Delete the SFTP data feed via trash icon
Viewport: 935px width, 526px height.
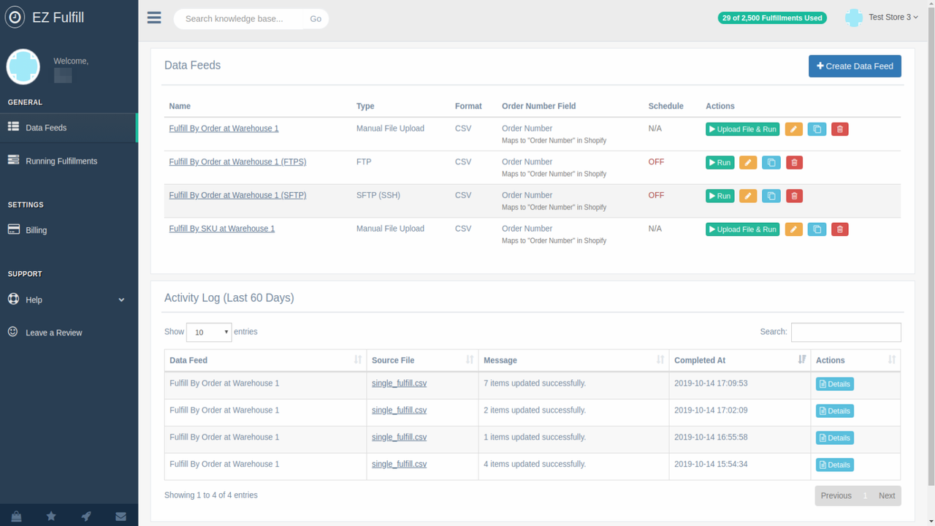pyautogui.click(x=794, y=195)
